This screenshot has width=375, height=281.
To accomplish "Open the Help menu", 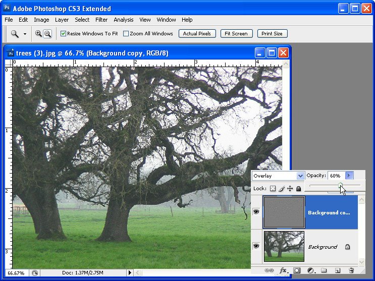I will 187,20.
